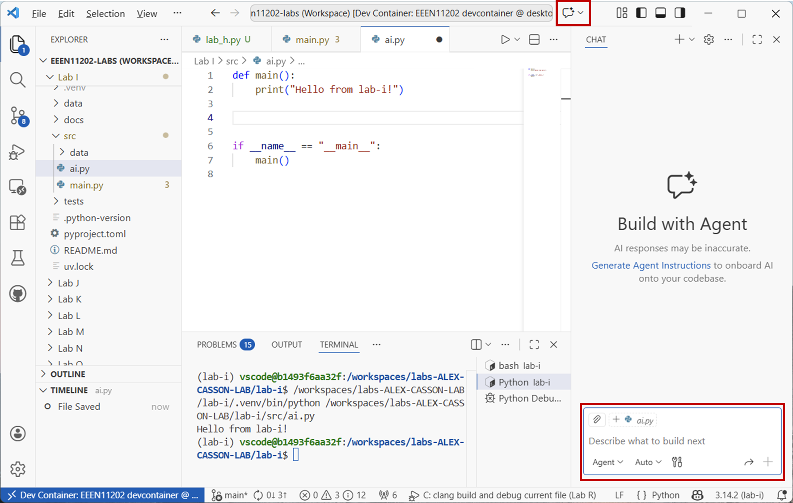Toggle the primary side bar layout button
793x503 pixels.
click(x=641, y=13)
